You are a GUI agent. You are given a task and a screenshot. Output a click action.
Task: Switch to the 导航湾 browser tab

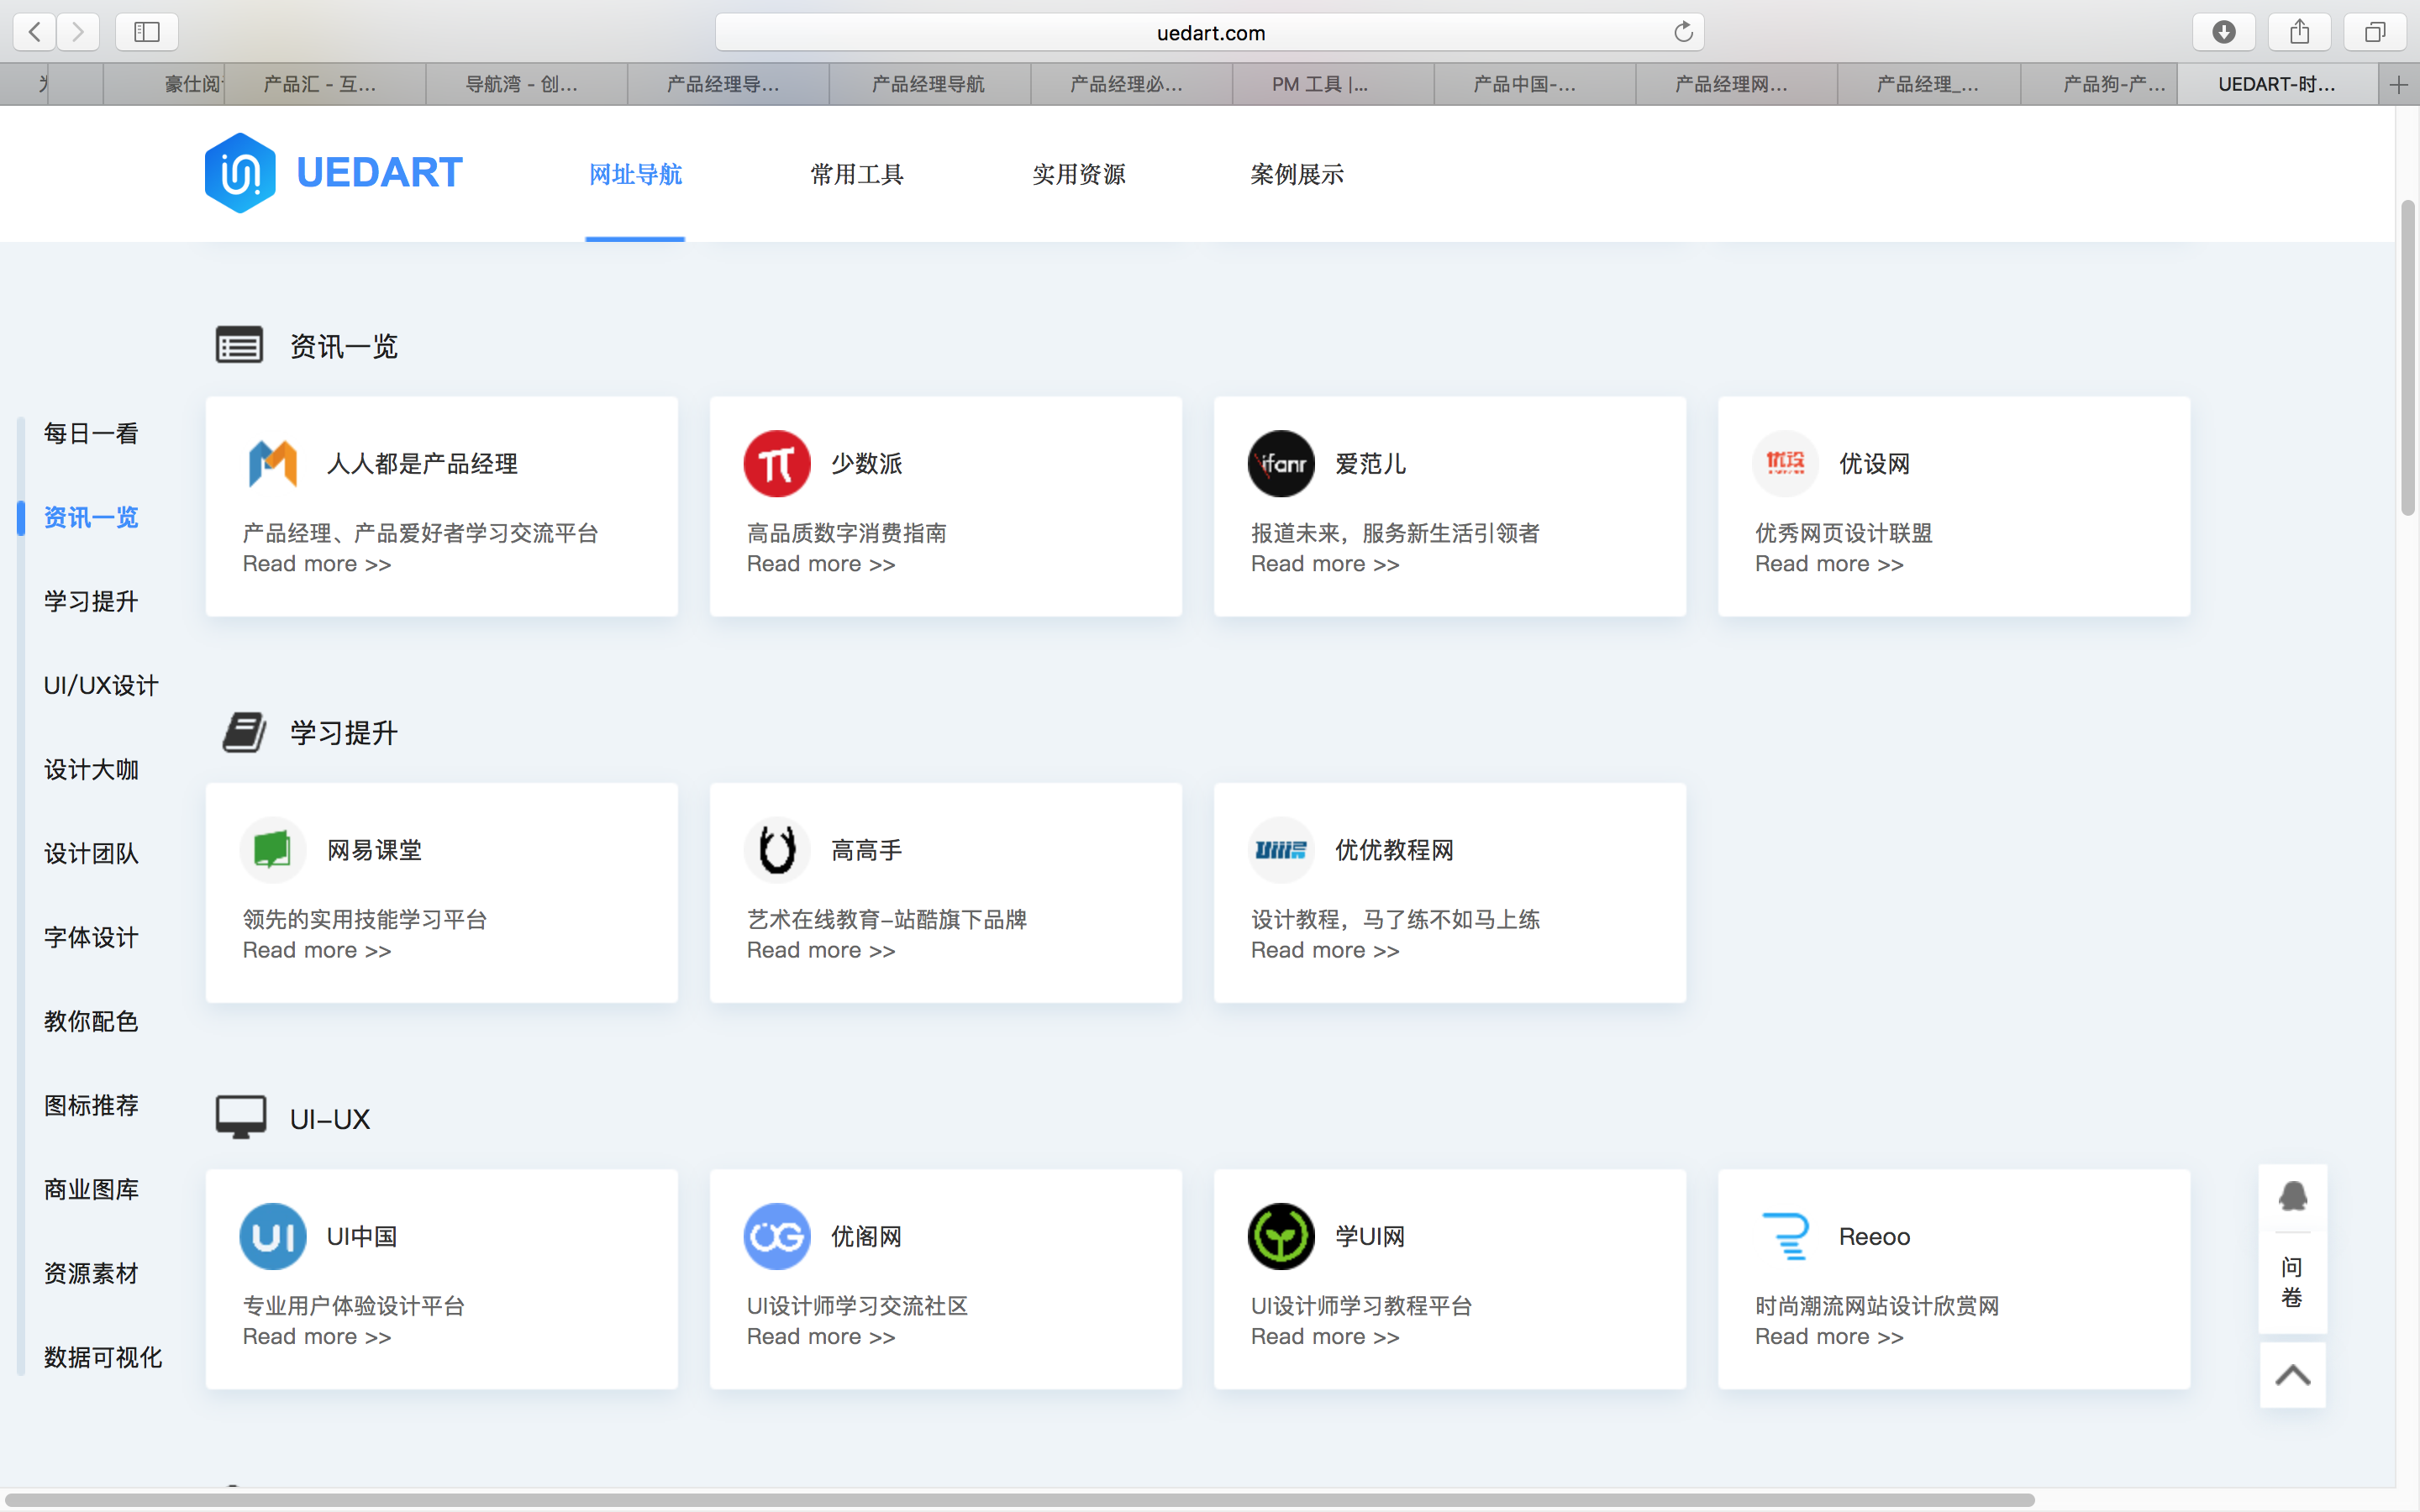(x=526, y=85)
